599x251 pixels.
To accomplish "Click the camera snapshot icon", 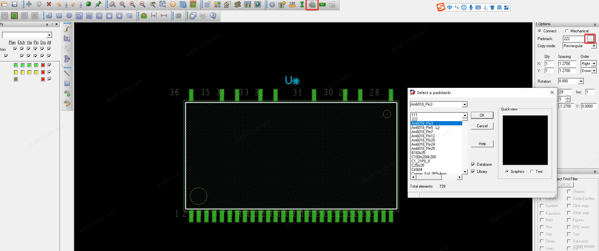I will tap(178, 16).
